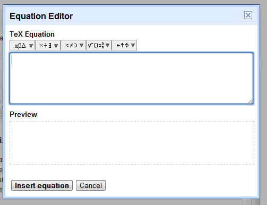The image size is (267, 205).
Task: Click the TeX Equation label
Action: coord(32,34)
